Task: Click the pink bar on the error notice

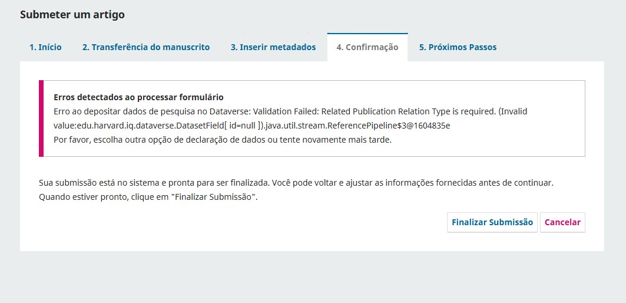Action: (41, 118)
